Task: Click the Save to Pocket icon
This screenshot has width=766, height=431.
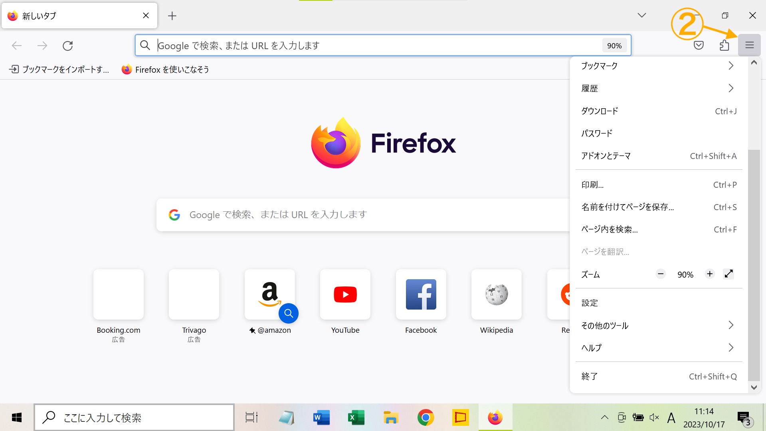Action: point(699,45)
